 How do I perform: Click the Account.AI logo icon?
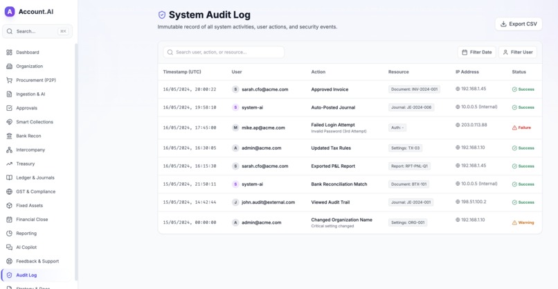(x=10, y=11)
